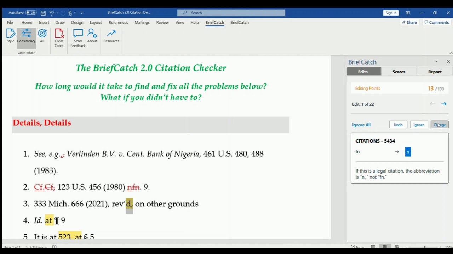Open the File menu
The image size is (453, 254).
coord(10,22)
